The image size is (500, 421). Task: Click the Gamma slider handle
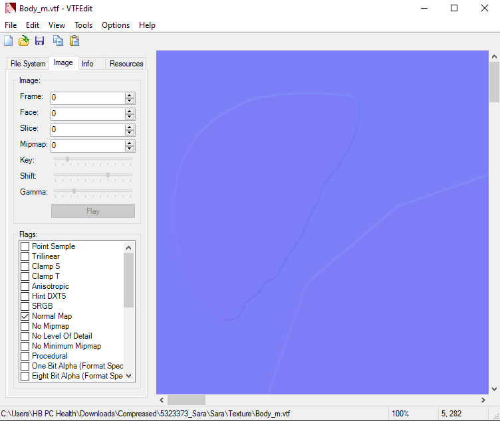click(74, 191)
